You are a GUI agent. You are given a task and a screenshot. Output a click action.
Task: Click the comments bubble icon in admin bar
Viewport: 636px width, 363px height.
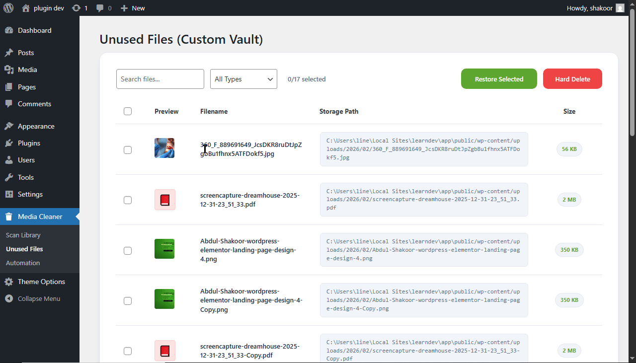click(100, 8)
